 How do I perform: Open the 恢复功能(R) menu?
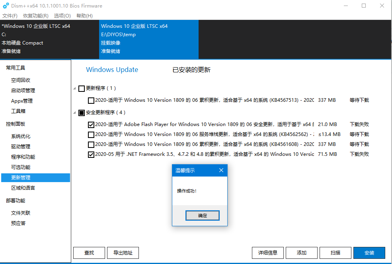tap(36, 16)
